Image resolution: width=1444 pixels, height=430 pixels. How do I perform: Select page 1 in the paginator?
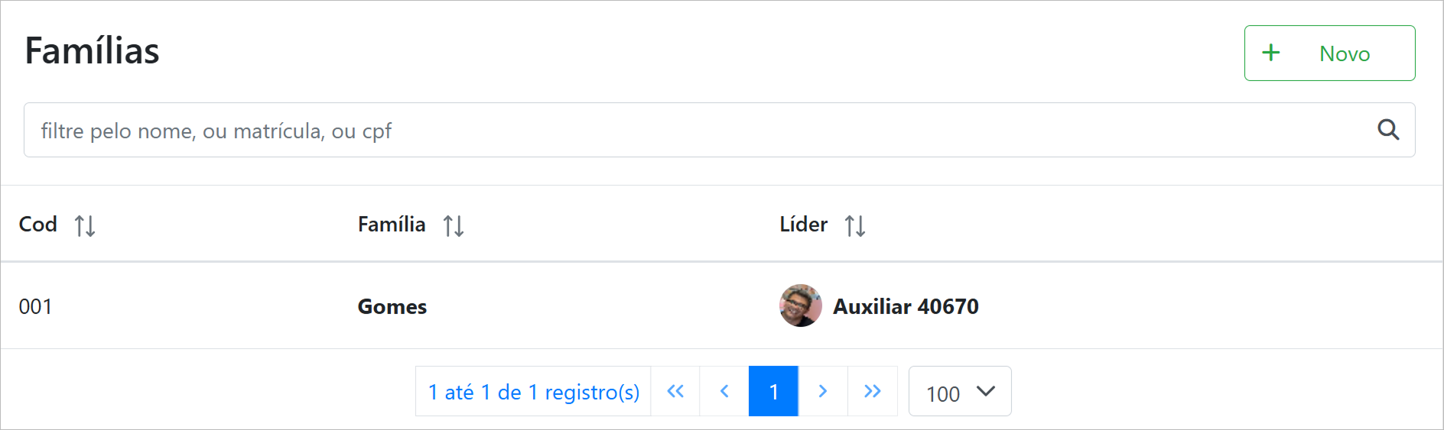click(773, 392)
